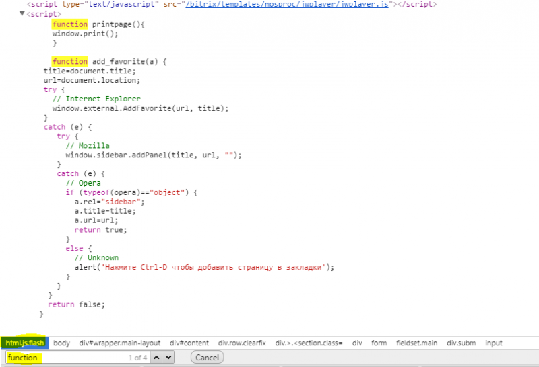Go to previous search match arrow
This screenshot has width=539, height=367.
[x=156, y=358]
